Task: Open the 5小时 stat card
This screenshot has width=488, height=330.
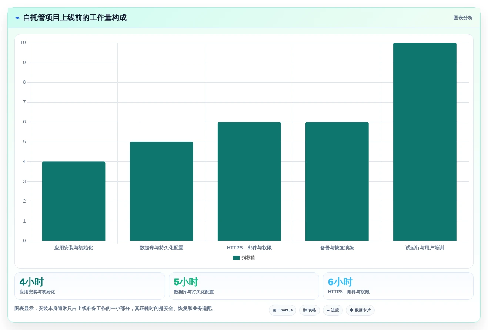Action: point(244,286)
